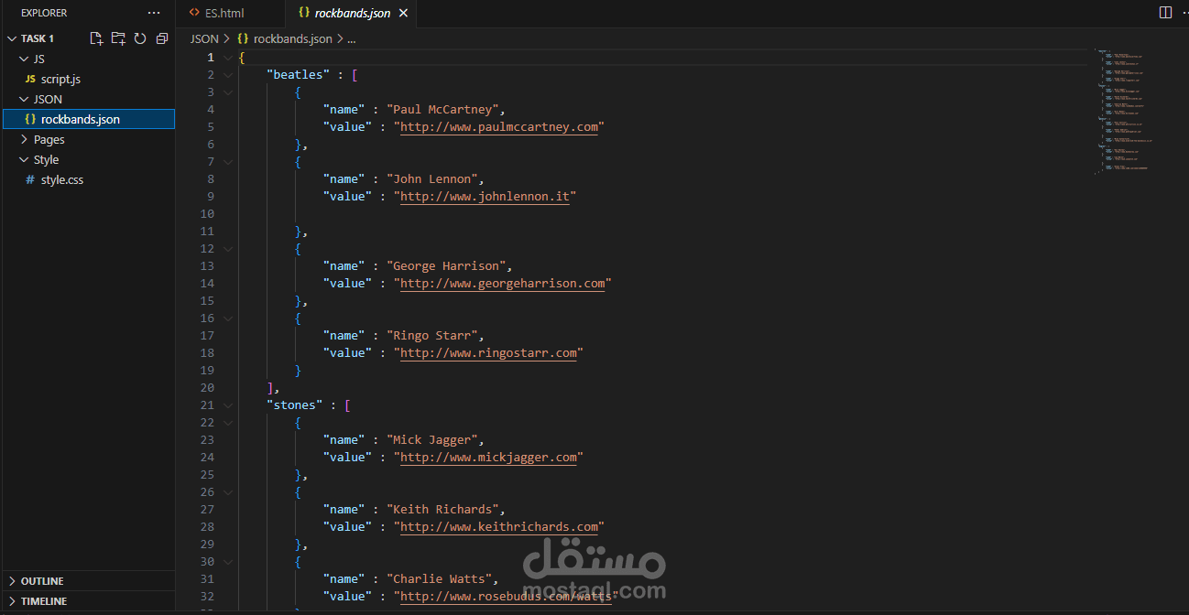The height and width of the screenshot is (615, 1189).
Task: Fold the beatles array at line 2
Action: pos(228,75)
